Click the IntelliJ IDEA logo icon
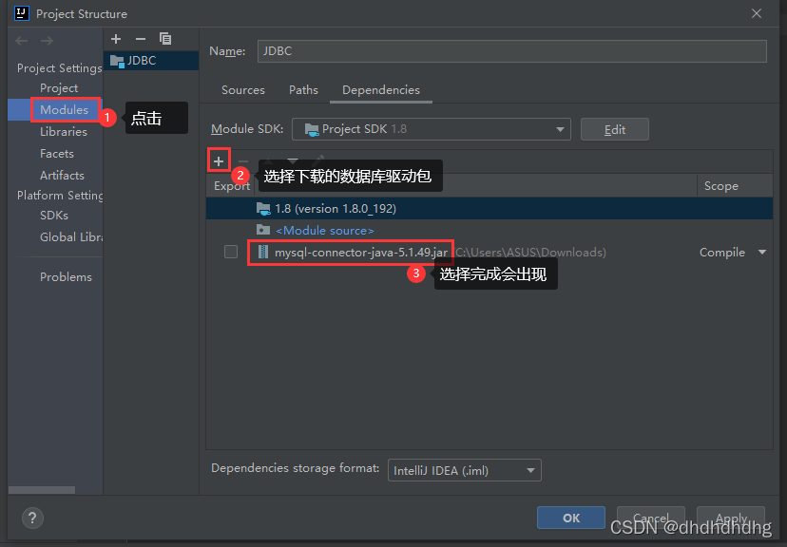 coord(21,13)
